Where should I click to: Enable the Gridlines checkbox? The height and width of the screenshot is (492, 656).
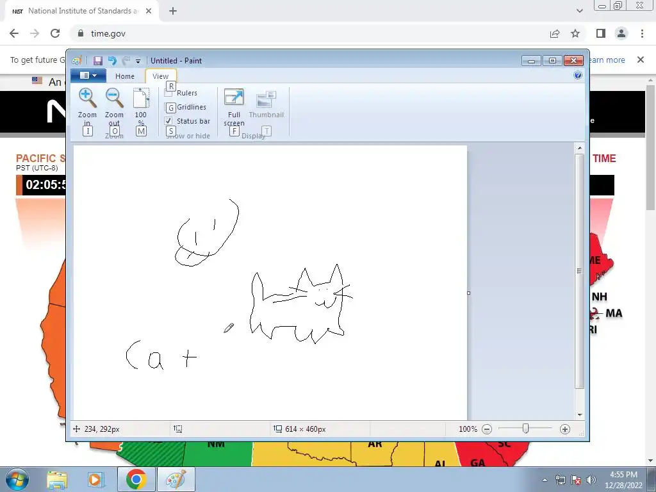[x=168, y=107]
